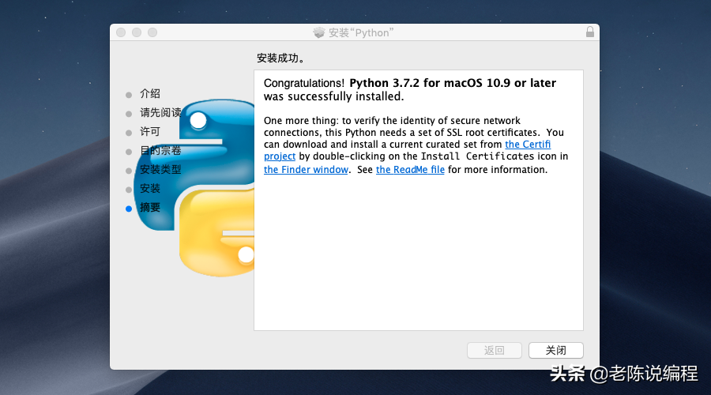This screenshot has width=711, height=395.
Task: Select the 摘要 step in the sidebar
Action: pos(150,208)
